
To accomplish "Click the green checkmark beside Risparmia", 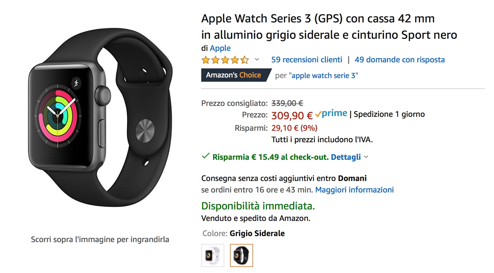I will pyautogui.click(x=205, y=156).
